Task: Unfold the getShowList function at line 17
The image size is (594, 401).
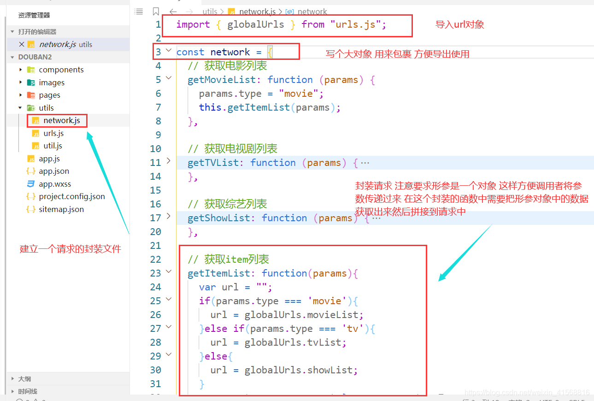Action: [169, 217]
